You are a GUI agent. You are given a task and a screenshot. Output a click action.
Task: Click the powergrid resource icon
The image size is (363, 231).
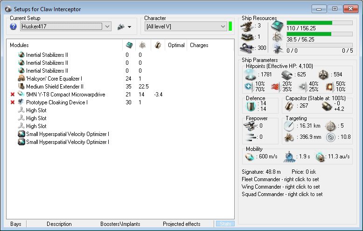pos(277,37)
